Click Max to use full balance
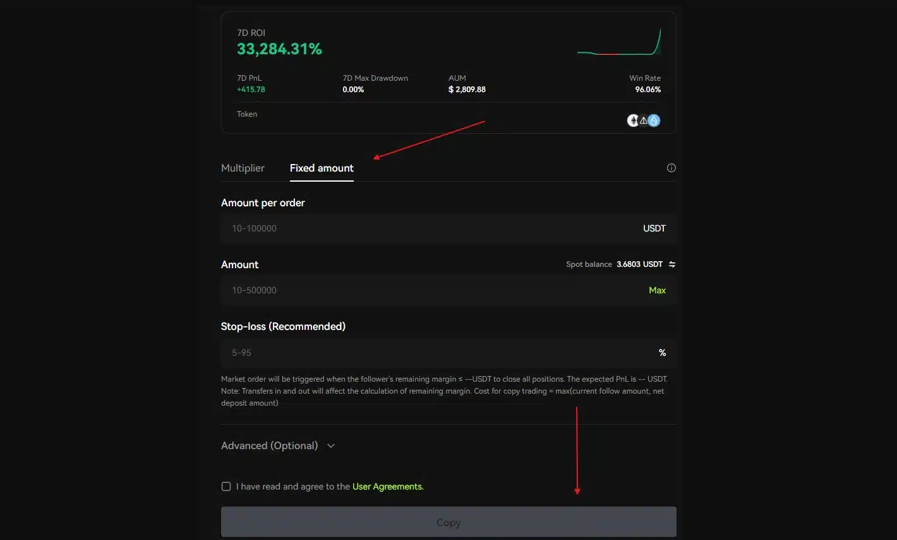This screenshot has height=540, width=897. tap(657, 290)
